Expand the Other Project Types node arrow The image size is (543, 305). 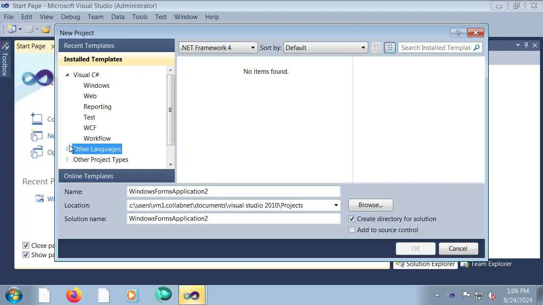click(67, 159)
